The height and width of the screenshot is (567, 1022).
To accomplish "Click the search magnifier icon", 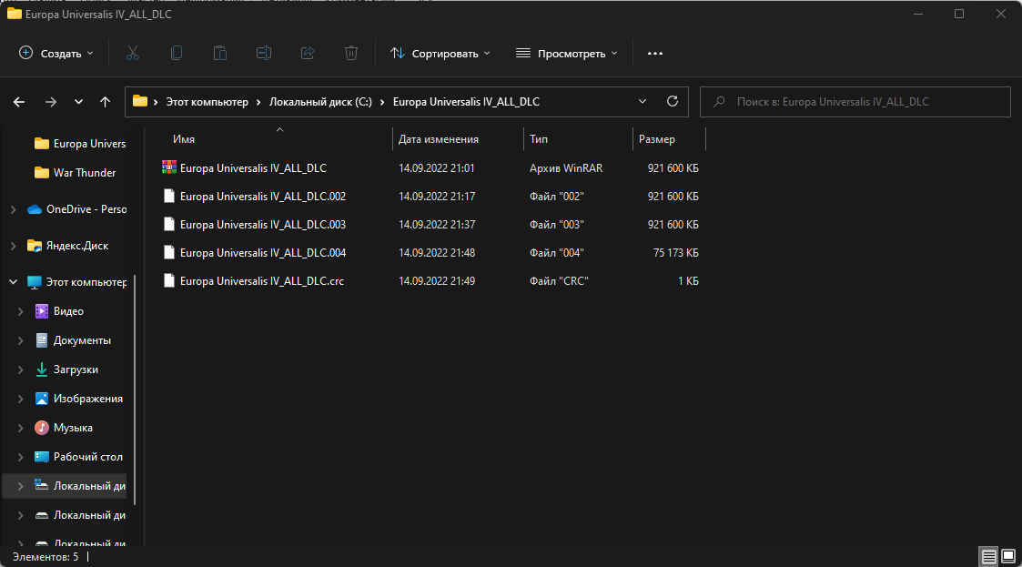I will tap(719, 102).
